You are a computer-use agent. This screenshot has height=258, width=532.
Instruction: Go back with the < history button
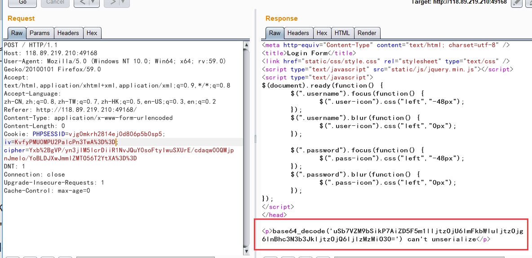pyautogui.click(x=82, y=3)
